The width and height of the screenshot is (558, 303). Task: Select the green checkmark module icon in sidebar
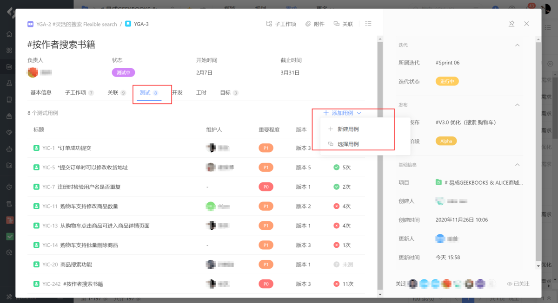9,236
